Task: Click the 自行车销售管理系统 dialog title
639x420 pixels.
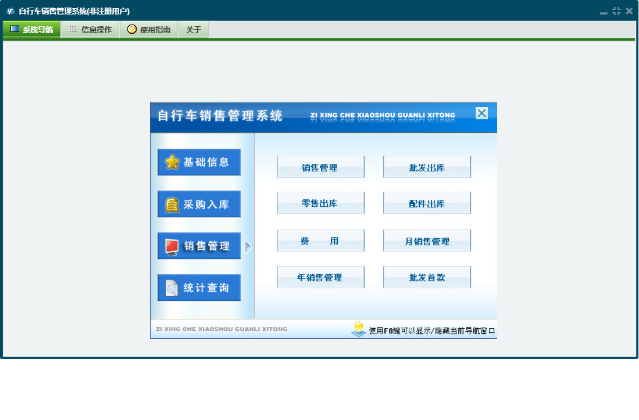Action: click(x=220, y=116)
